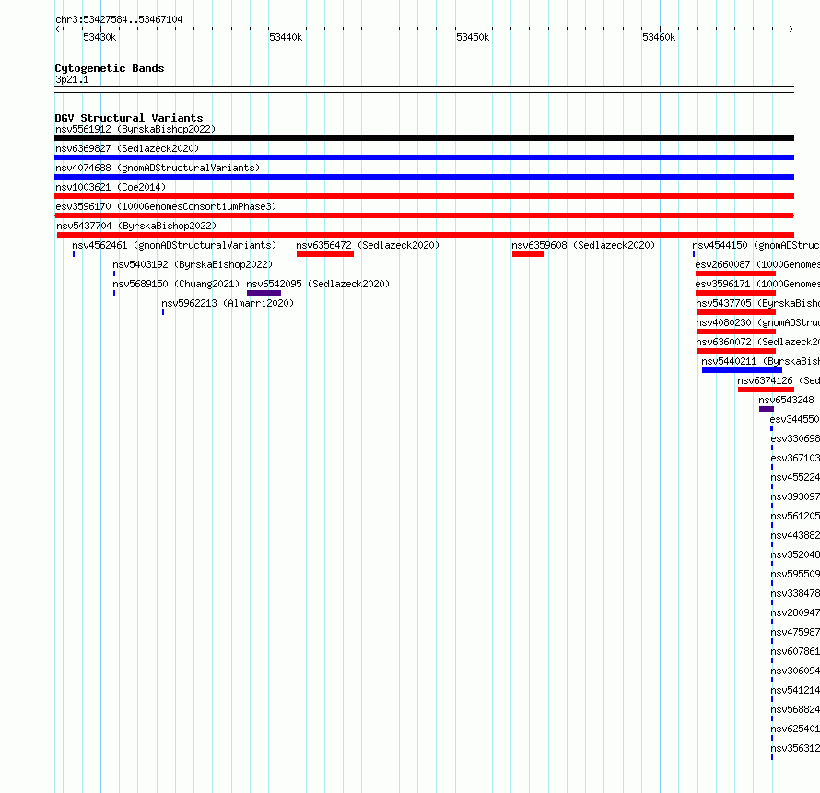Click the 53440k ruler label
Image resolution: width=820 pixels, height=793 pixels.
point(286,37)
